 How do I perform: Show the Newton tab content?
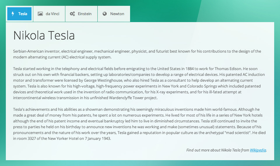(114, 14)
